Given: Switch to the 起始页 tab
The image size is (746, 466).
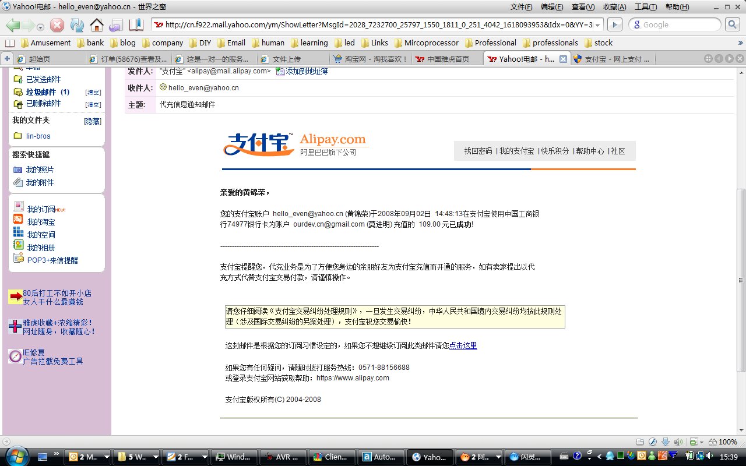Looking at the screenshot, I should click(x=49, y=59).
